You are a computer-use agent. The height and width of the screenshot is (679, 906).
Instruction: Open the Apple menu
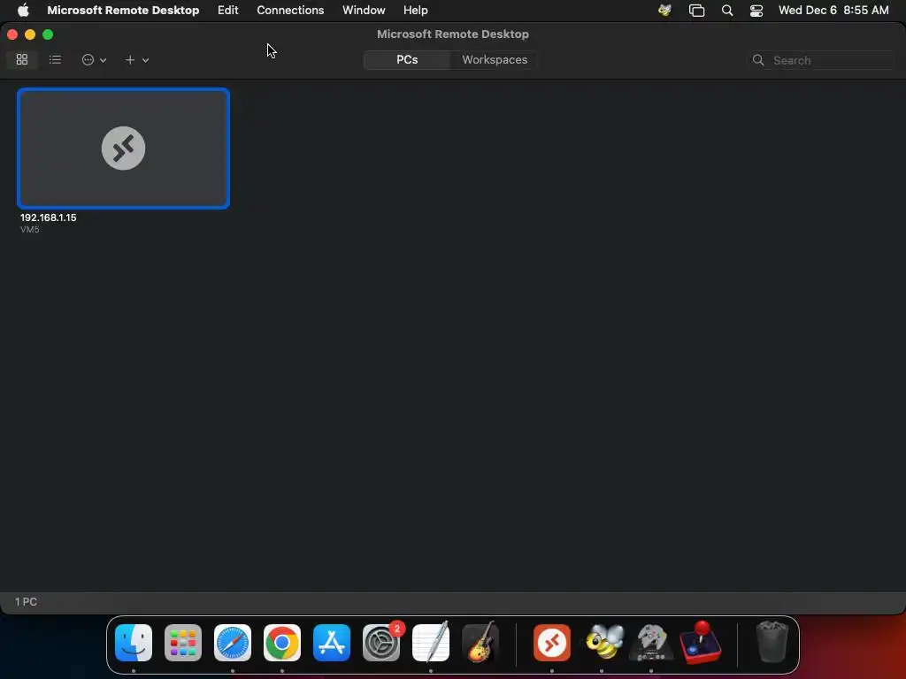pyautogui.click(x=23, y=10)
